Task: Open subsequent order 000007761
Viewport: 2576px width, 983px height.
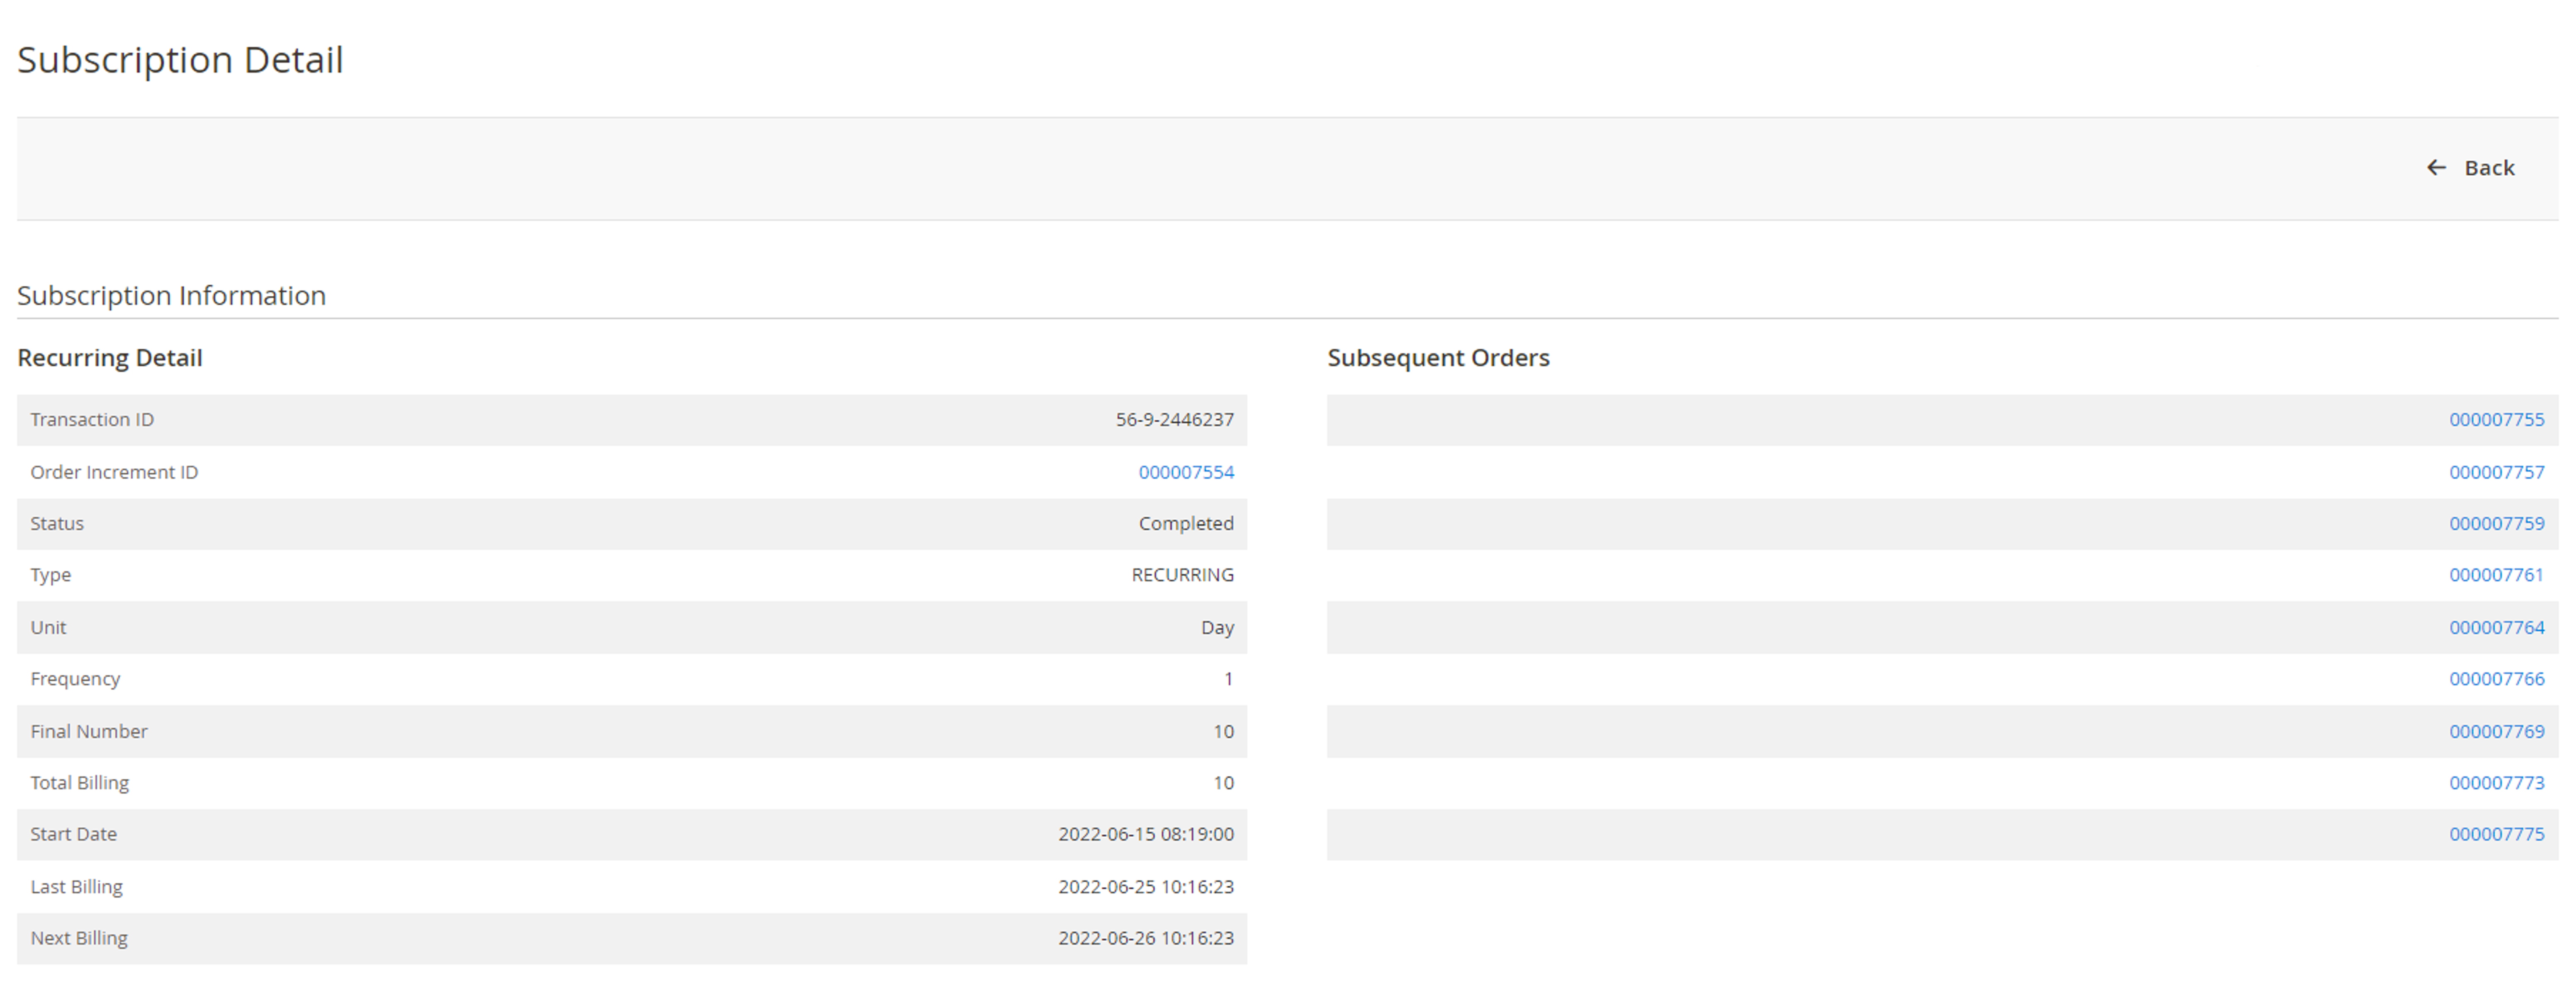Action: [2495, 574]
